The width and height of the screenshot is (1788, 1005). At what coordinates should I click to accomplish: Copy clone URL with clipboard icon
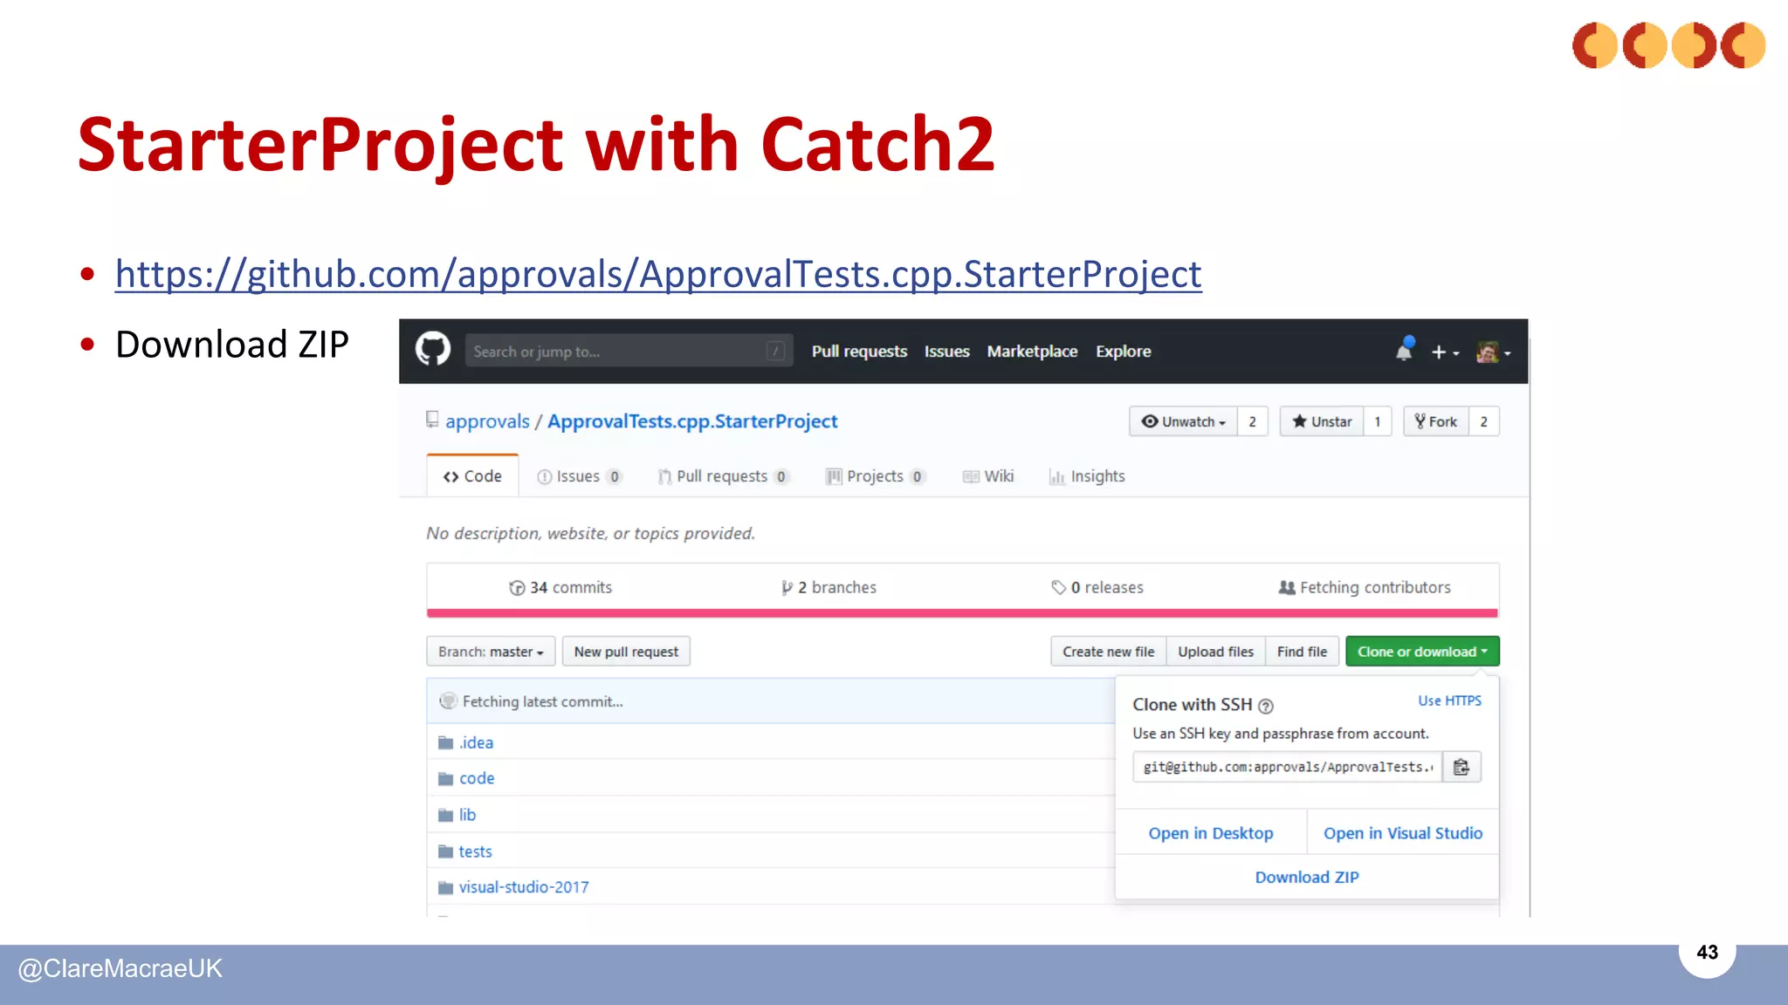[x=1461, y=767]
